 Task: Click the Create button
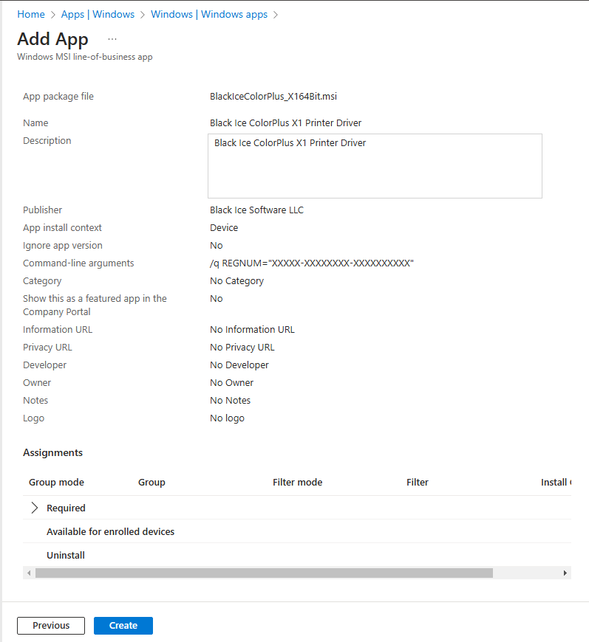pyautogui.click(x=123, y=626)
